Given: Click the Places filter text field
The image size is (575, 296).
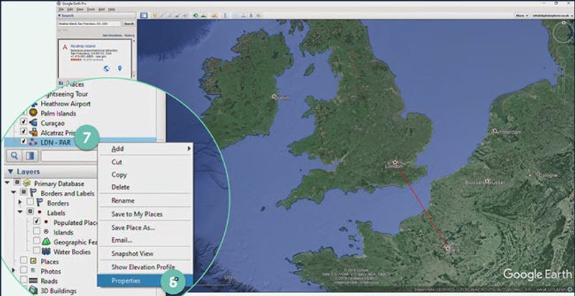Looking at the screenshot, I should coord(70,156).
